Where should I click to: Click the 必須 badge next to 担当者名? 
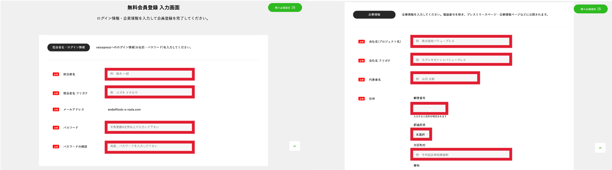point(56,74)
